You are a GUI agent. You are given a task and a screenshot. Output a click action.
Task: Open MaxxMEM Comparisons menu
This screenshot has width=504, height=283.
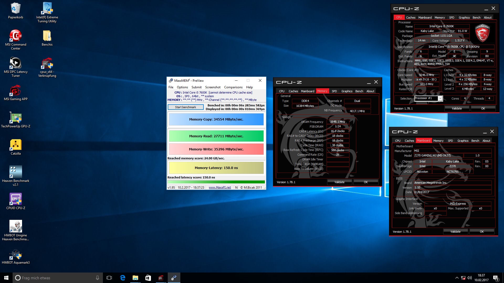[x=233, y=87]
